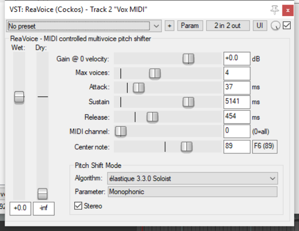The height and width of the screenshot is (231, 299).
Task: Click the Dry -inf value field
Action: click(x=44, y=209)
